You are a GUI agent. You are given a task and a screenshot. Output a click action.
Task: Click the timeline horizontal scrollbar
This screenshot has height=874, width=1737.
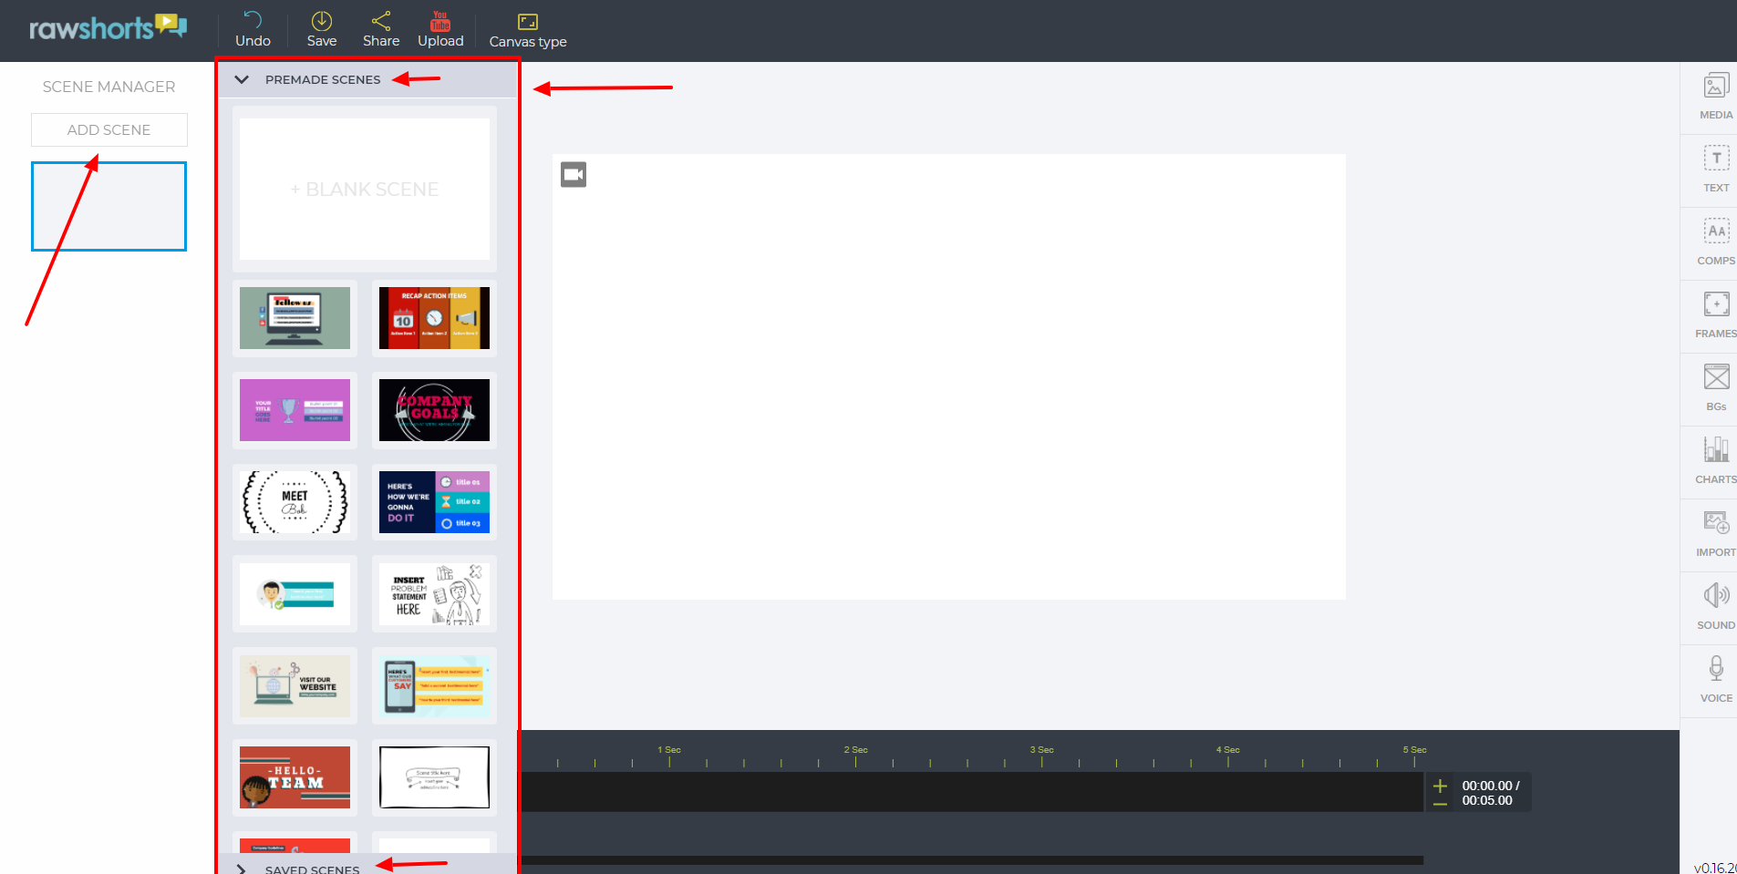click(972, 860)
